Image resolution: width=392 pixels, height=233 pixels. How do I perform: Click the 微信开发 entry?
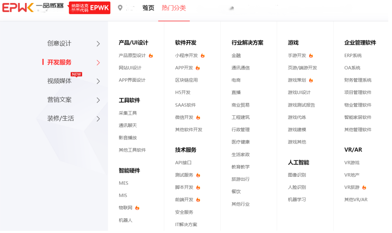pos(184,117)
